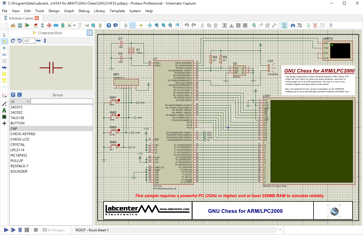This screenshot has height=235, width=363.
Task: Open the Library menu
Action: pos(99,11)
